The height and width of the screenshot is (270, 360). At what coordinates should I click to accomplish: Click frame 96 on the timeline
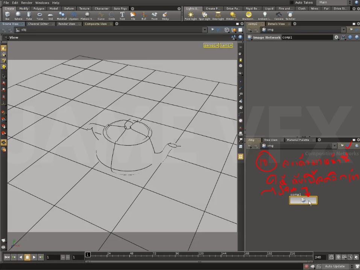click(177, 255)
